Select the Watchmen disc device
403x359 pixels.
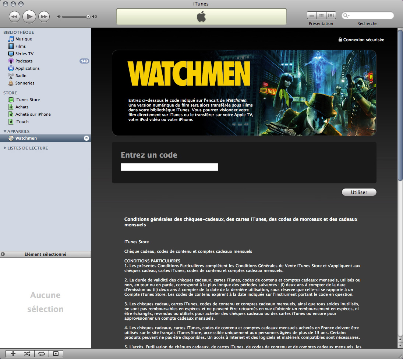pos(45,138)
